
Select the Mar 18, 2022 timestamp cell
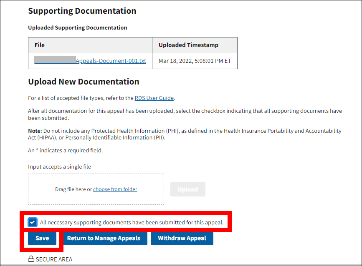pos(195,61)
